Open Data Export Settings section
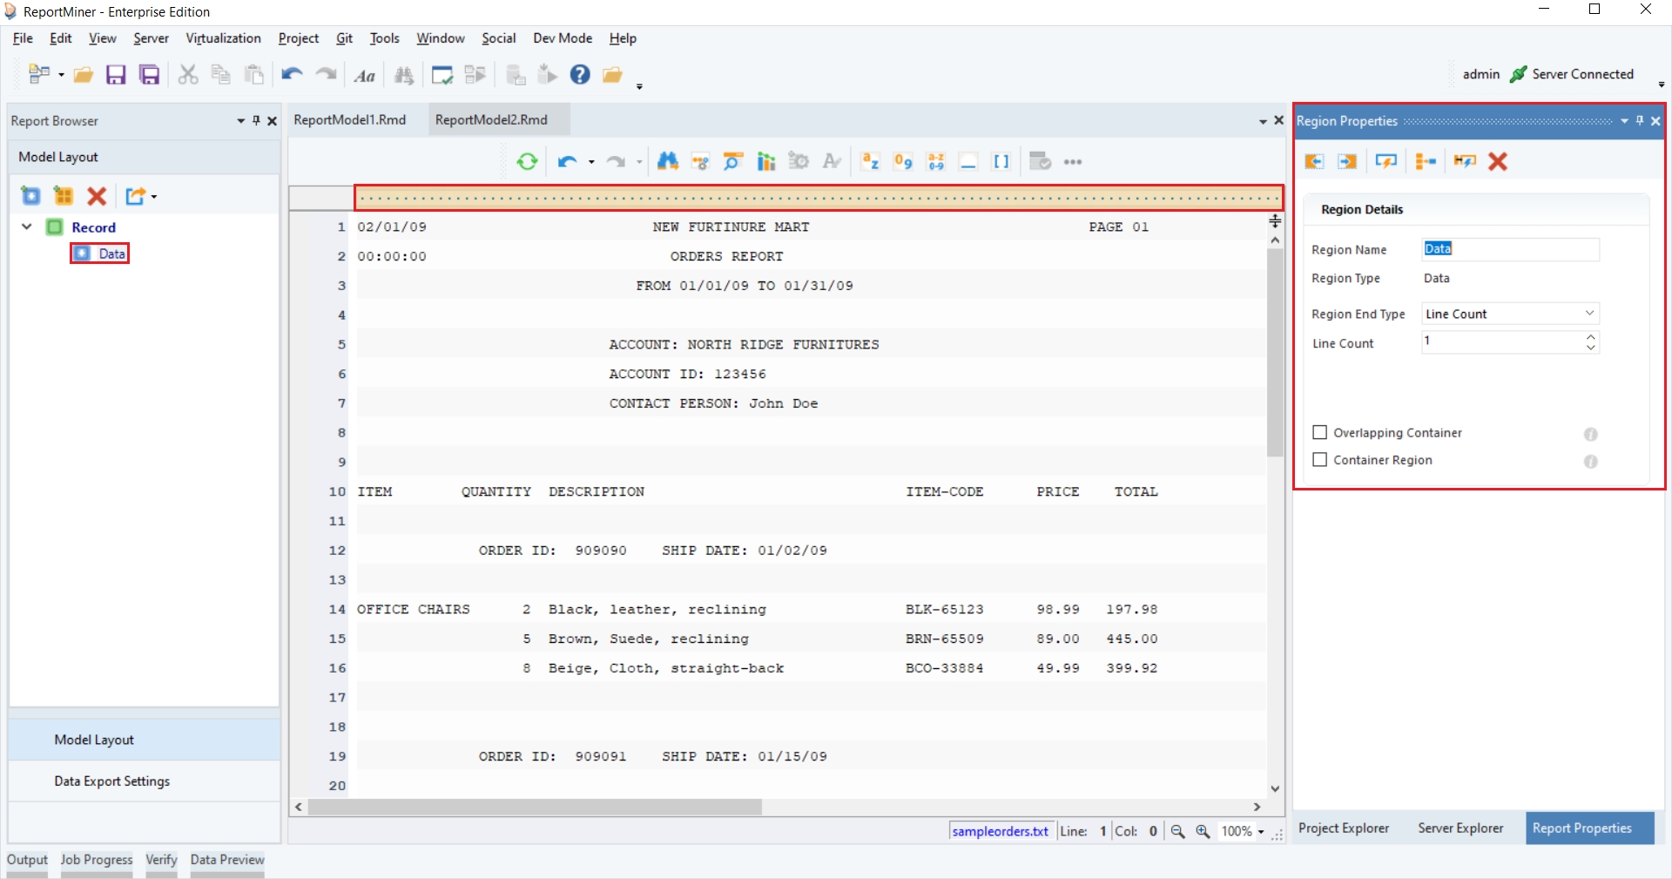This screenshot has height=879, width=1672. [x=111, y=781]
